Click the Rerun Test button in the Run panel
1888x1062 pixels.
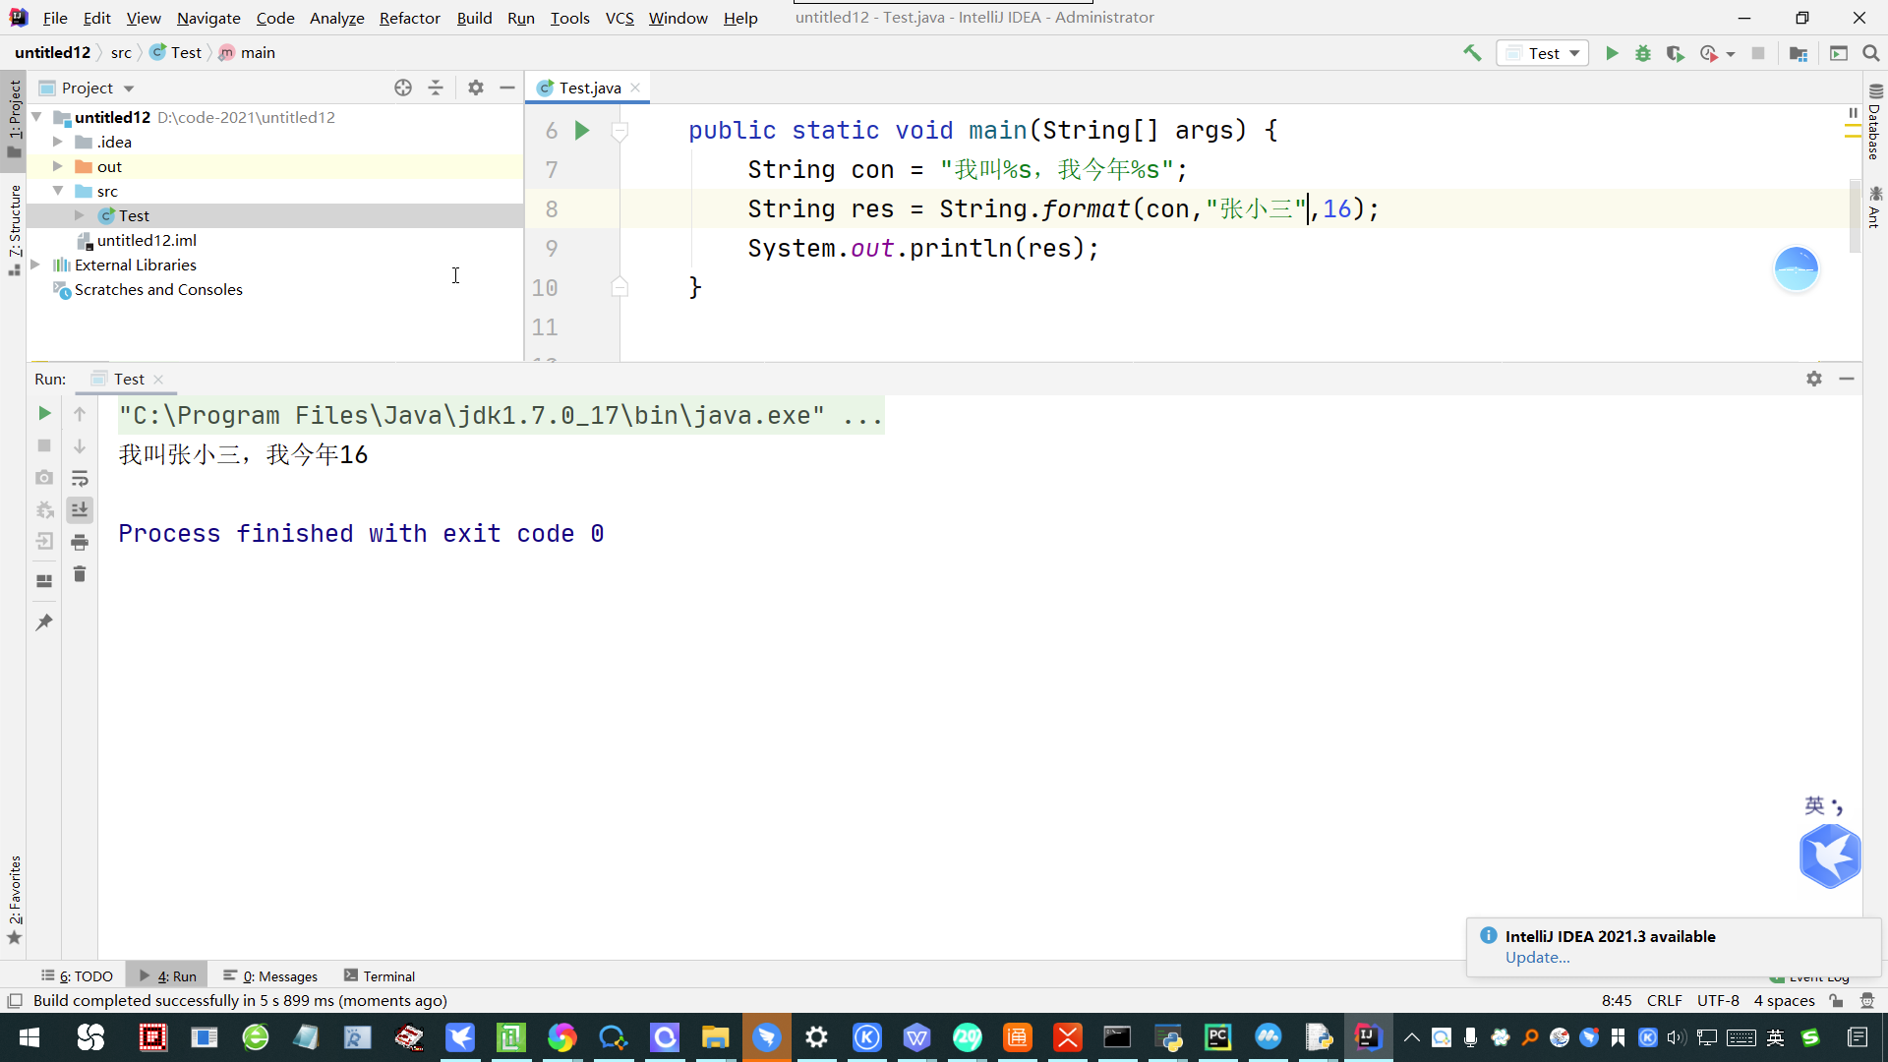click(44, 414)
